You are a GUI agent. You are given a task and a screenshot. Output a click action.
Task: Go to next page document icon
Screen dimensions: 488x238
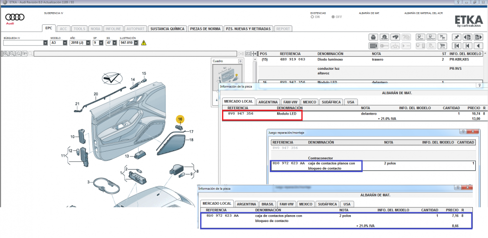(478, 37)
